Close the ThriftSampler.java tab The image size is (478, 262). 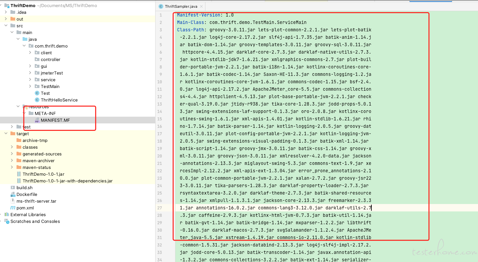point(201,6)
